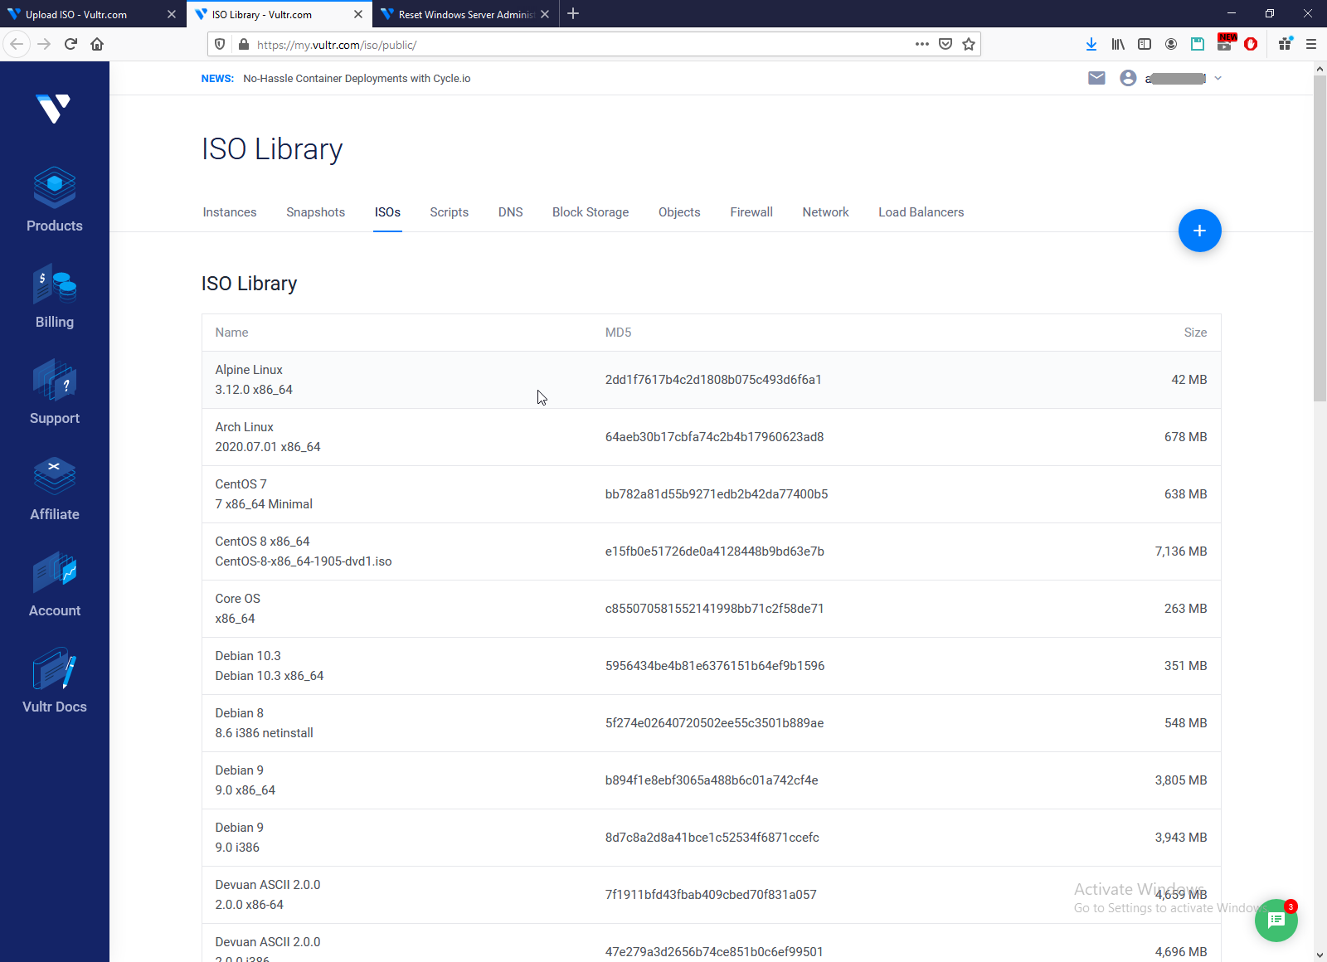Screen dimensions: 1327x962
Task: Open the red stop-hand ad blocker extension
Action: pyautogui.click(x=1251, y=44)
